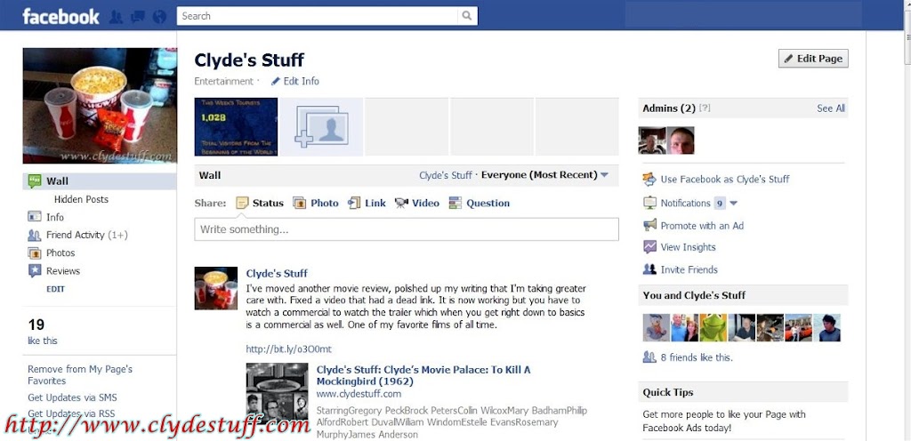The image size is (911, 441).
Task: Click the Promote with an Ad megaphone icon
Action: coord(649,225)
